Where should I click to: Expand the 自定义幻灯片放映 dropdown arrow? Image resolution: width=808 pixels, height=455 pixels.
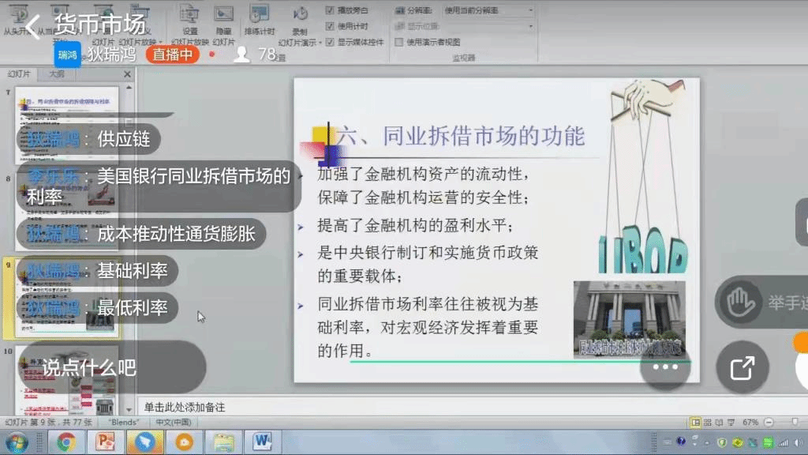(160, 43)
